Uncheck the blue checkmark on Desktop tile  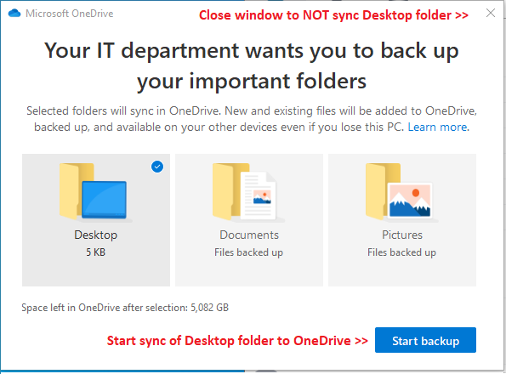(x=157, y=167)
